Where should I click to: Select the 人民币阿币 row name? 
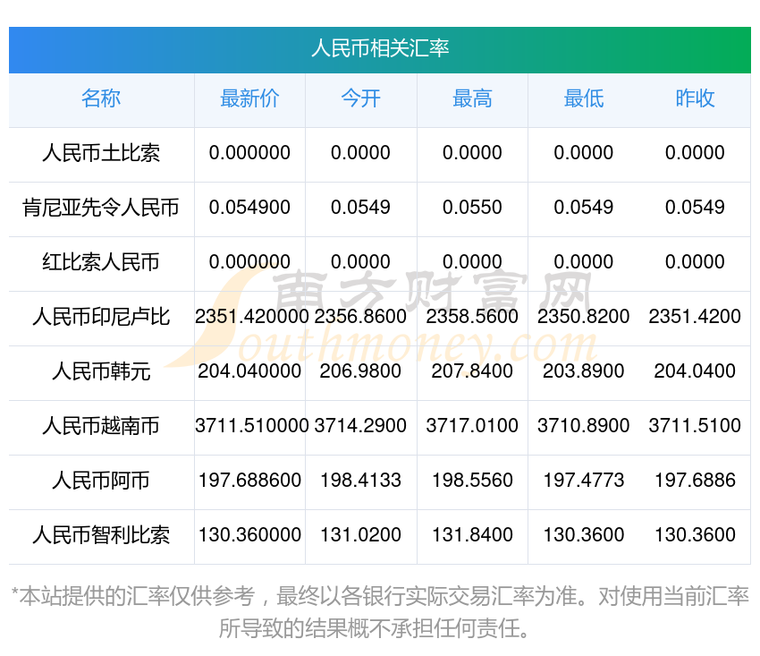[x=101, y=481]
